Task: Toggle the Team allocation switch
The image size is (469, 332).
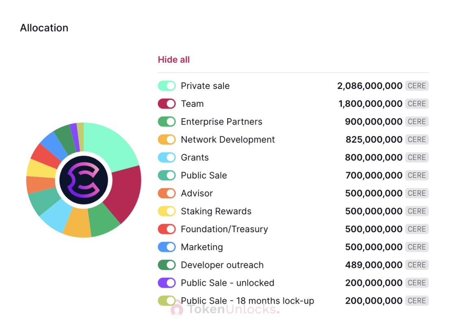Action: click(167, 104)
